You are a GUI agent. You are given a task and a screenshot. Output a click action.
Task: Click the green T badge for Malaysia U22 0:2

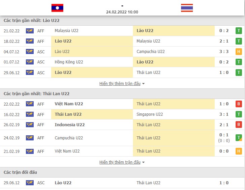tap(239, 31)
